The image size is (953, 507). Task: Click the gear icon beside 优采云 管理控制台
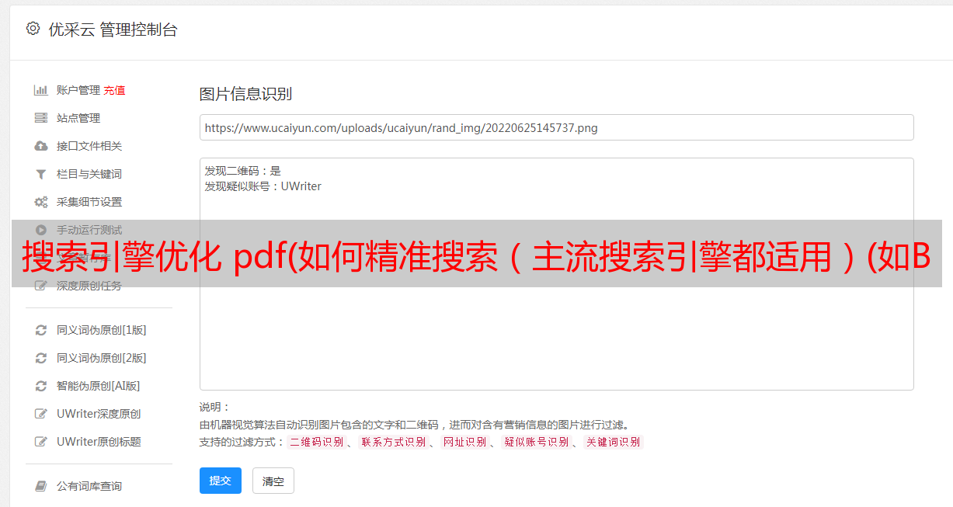coord(33,29)
